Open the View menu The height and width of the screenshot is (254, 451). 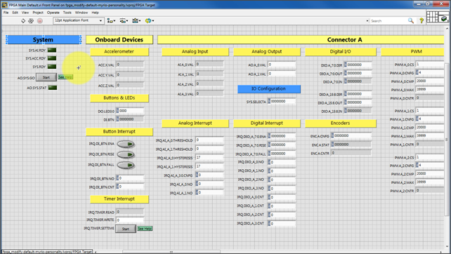(25, 13)
